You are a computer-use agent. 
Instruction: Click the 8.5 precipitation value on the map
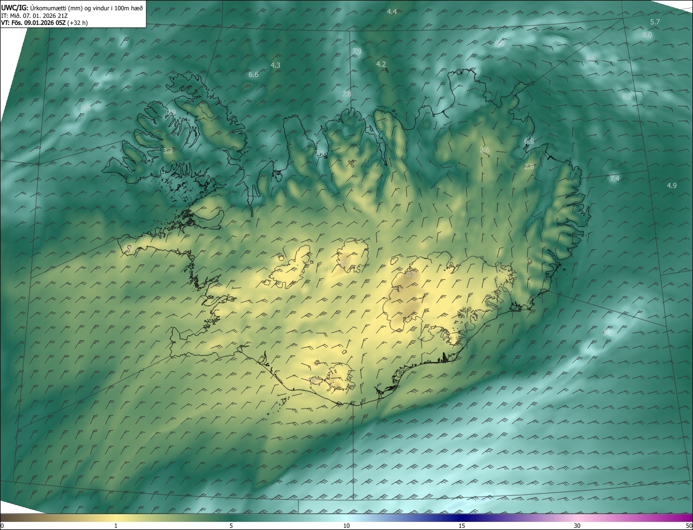(x=591, y=58)
